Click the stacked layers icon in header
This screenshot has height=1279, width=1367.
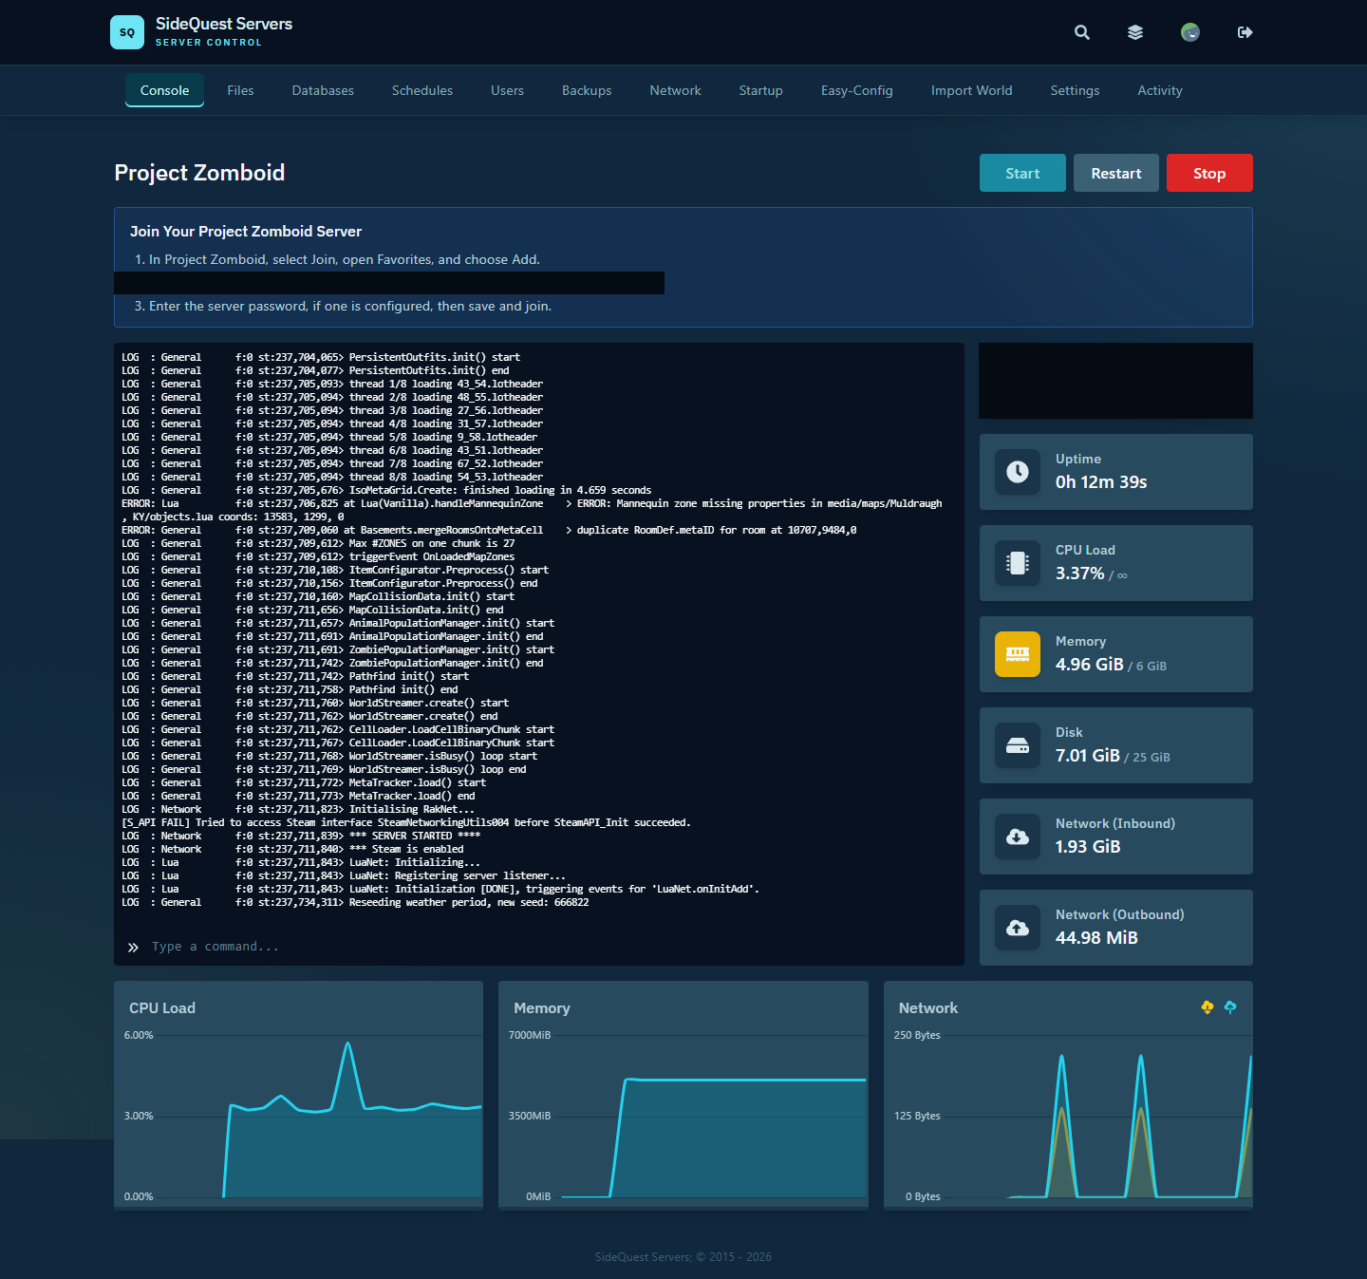pos(1135,32)
